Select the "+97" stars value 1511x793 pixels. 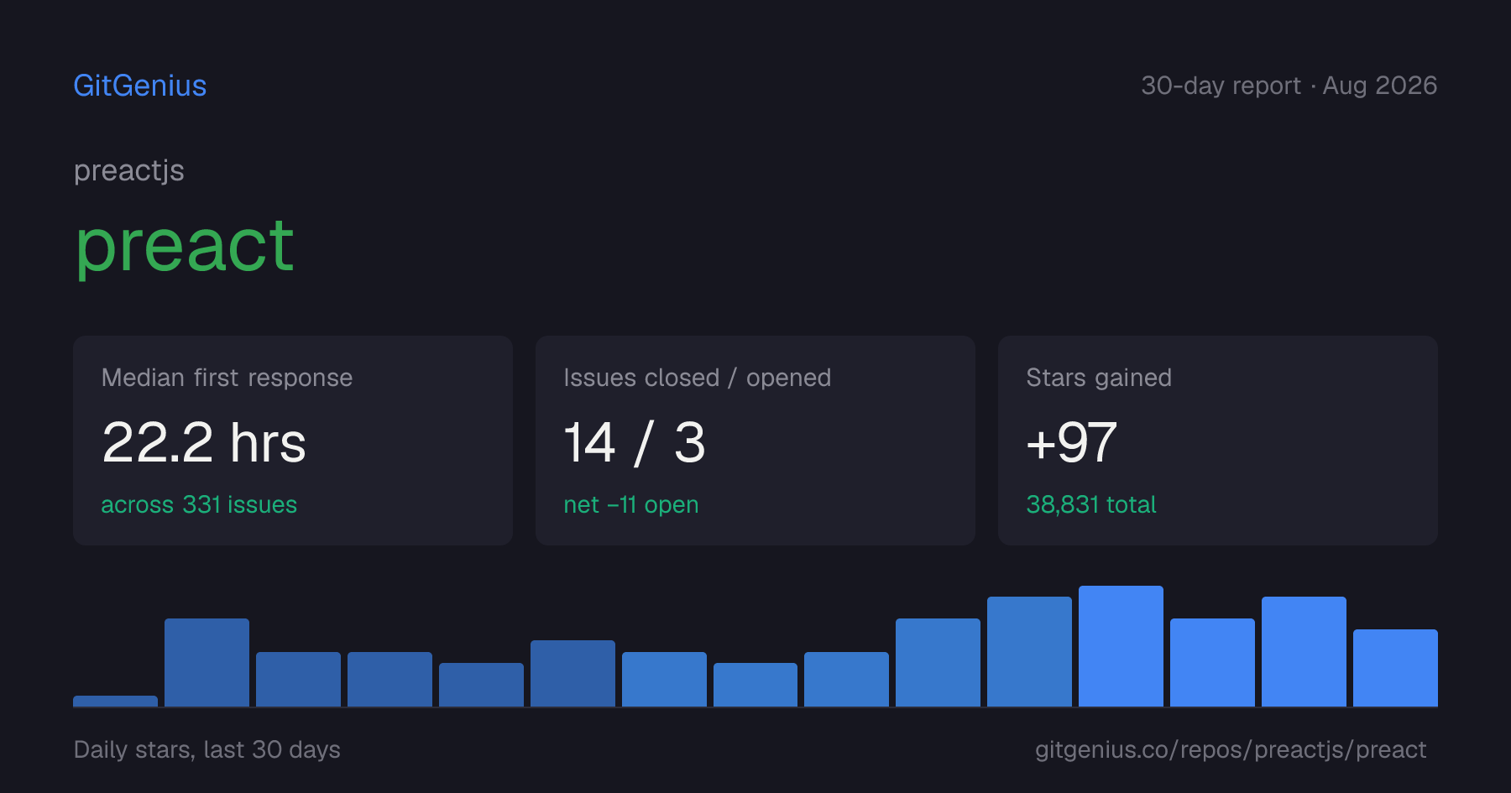tap(1072, 442)
